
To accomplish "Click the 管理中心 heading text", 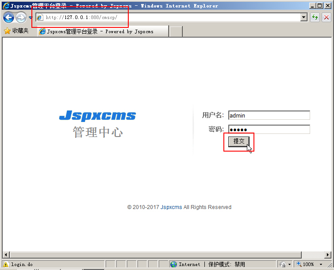I will [x=98, y=132].
